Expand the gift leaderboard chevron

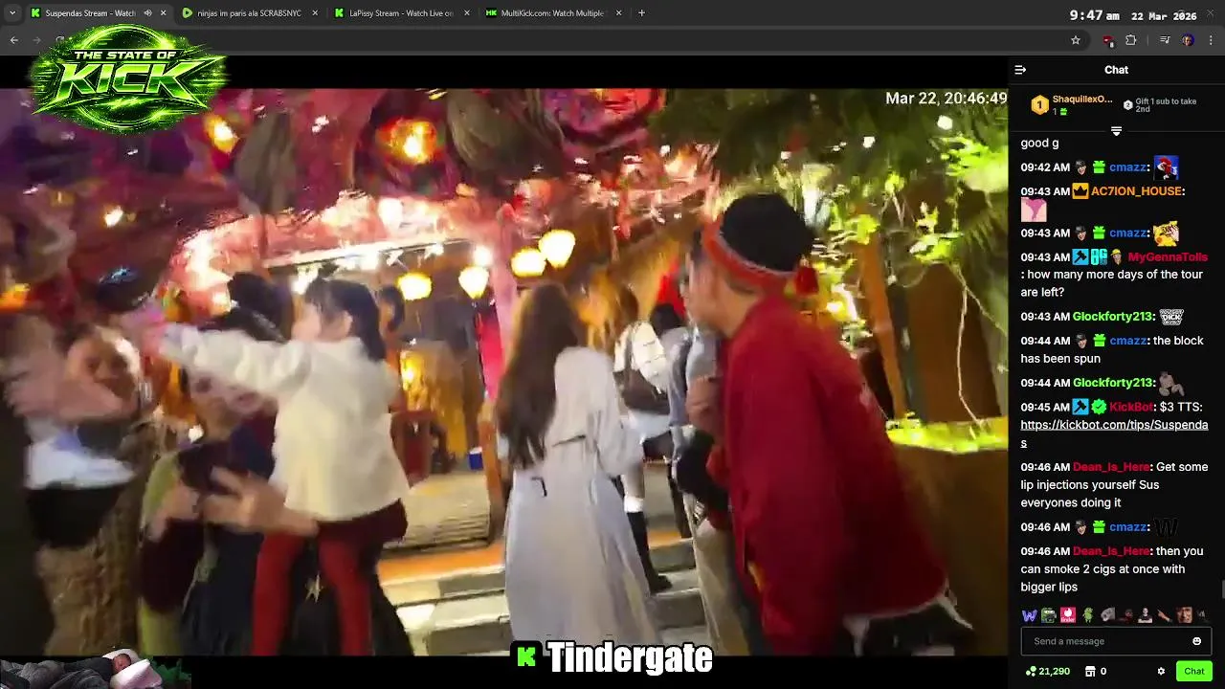coord(1116,131)
